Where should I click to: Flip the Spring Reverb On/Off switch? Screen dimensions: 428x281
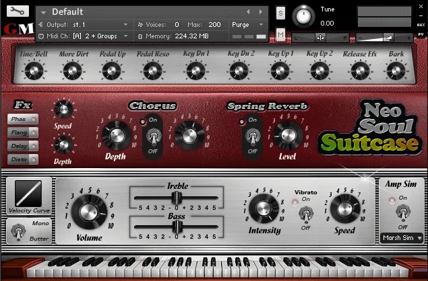tap(253, 136)
